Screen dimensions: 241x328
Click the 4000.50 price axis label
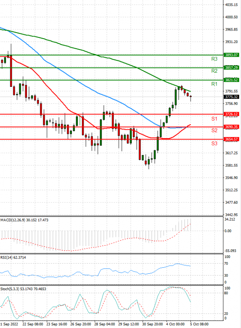pos(231,17)
